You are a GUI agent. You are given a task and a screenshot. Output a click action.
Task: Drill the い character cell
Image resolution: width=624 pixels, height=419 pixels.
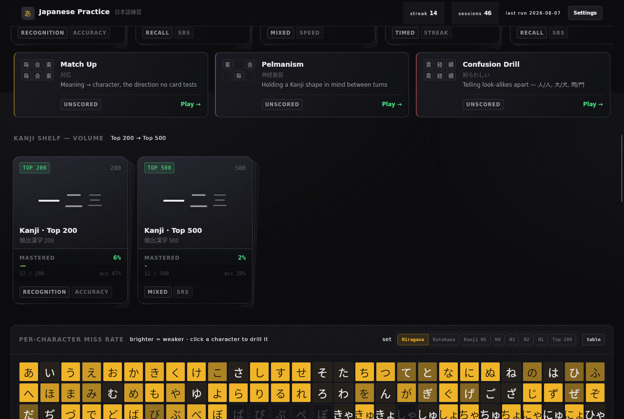(50, 372)
